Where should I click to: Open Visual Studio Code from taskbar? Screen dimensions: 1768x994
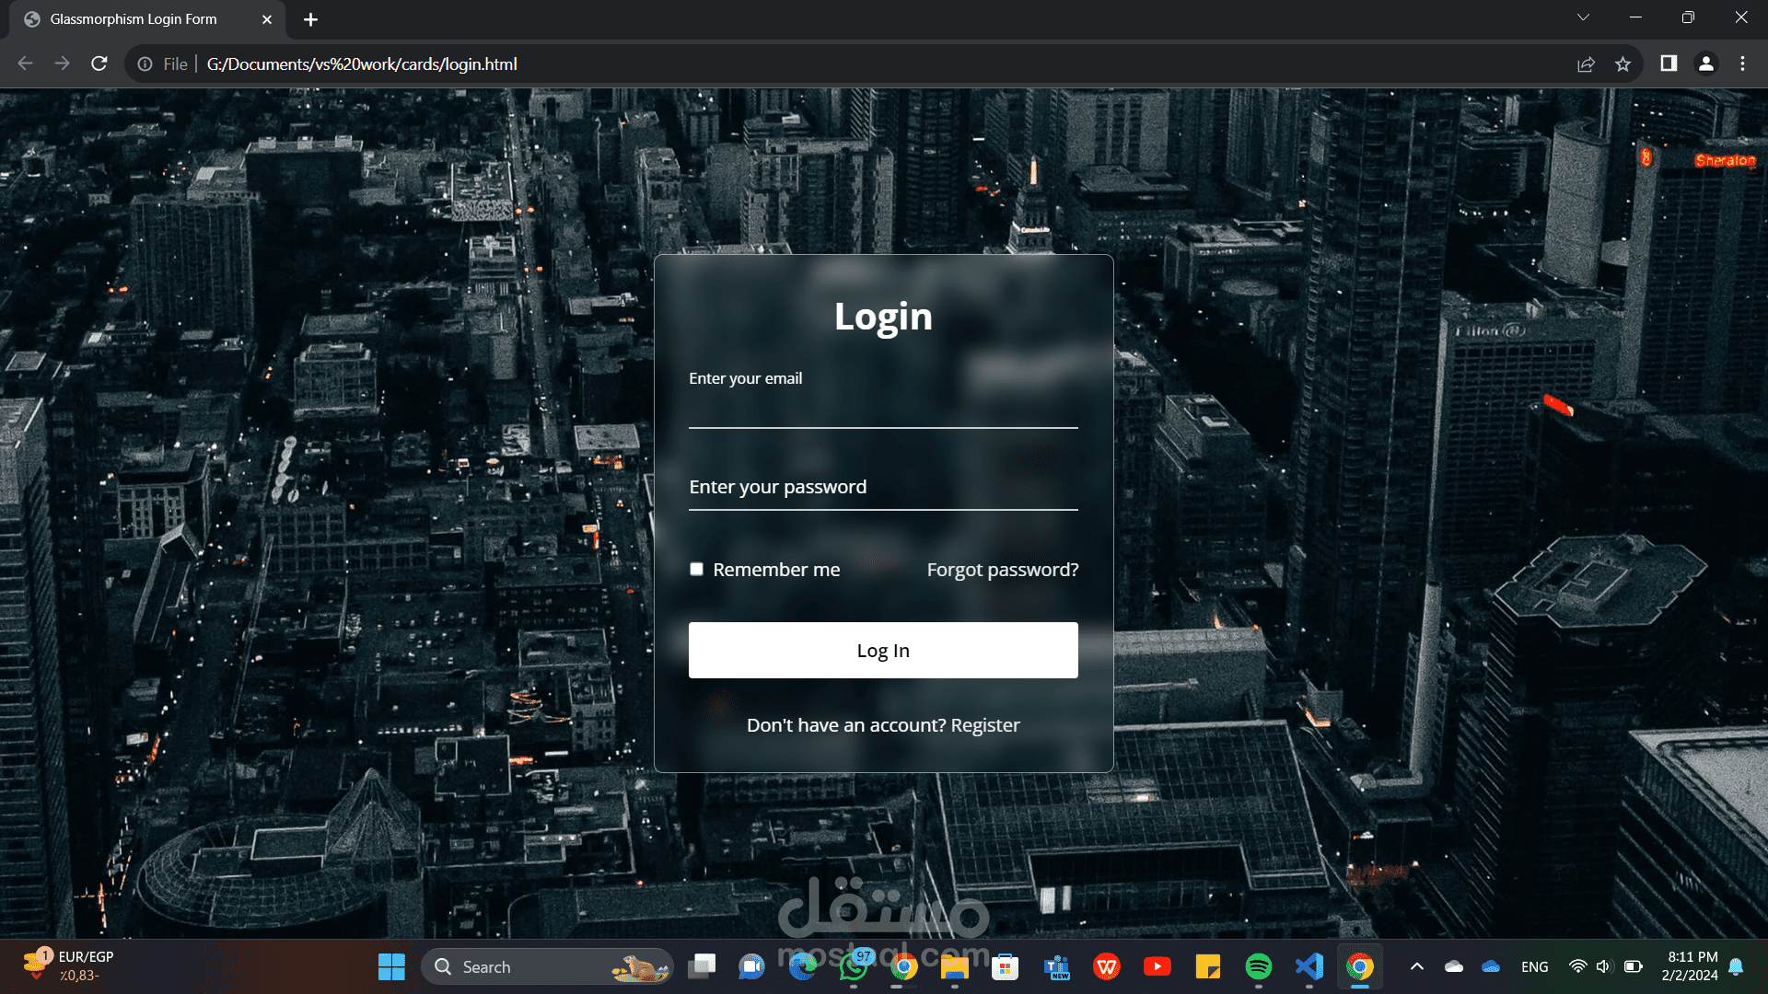pyautogui.click(x=1309, y=966)
